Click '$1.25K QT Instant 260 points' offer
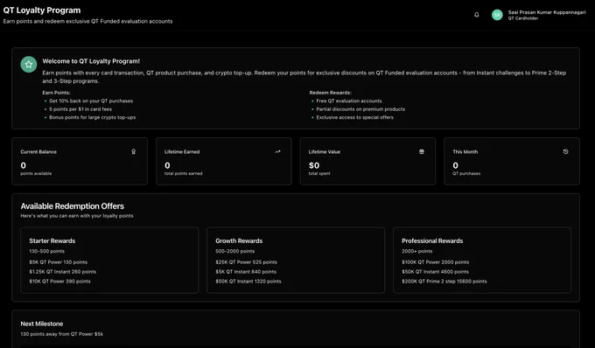The width and height of the screenshot is (595, 348). (x=63, y=272)
